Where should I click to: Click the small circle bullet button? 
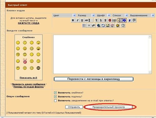tap(89, 25)
